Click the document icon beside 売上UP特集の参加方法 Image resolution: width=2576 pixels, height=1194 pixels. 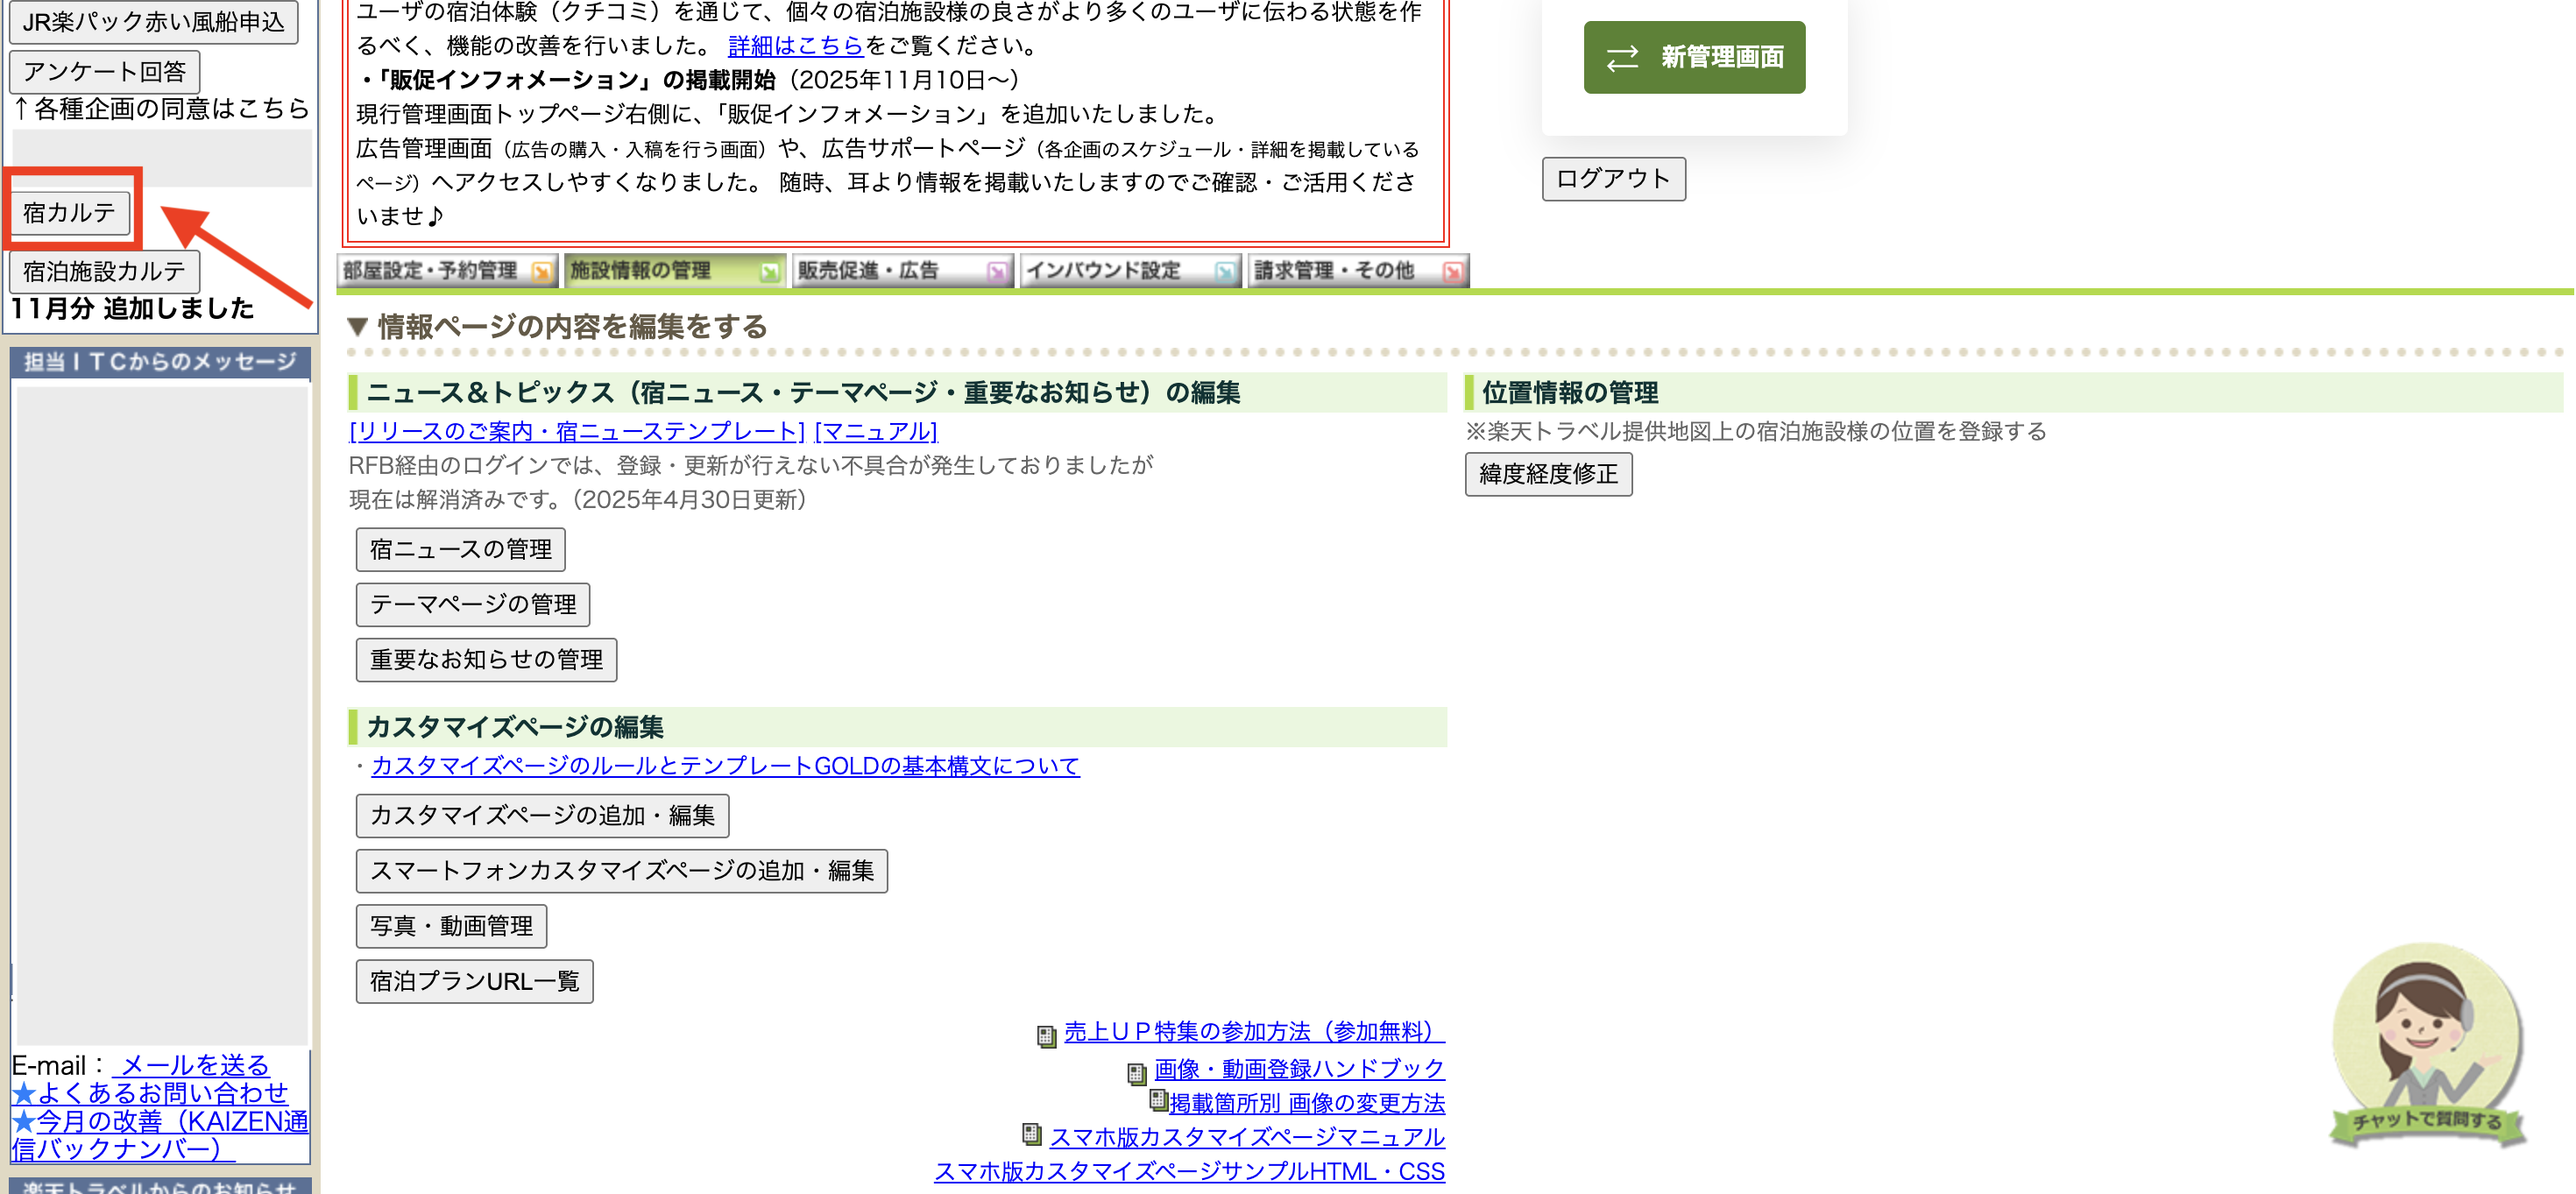(x=1046, y=1036)
